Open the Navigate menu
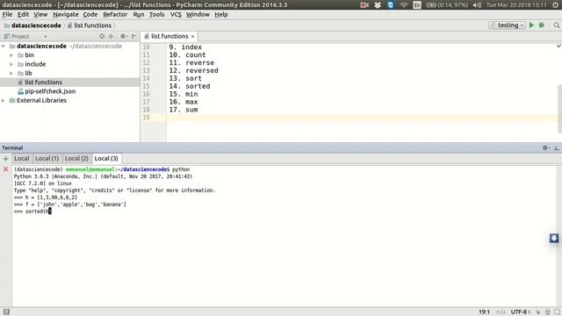562x316 pixels. point(66,14)
